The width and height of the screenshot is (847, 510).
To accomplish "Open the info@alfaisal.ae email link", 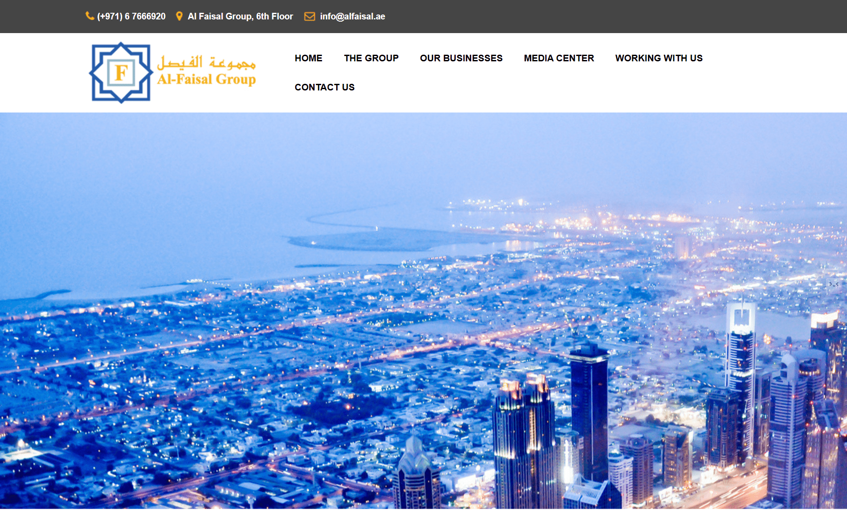I will pyautogui.click(x=352, y=16).
